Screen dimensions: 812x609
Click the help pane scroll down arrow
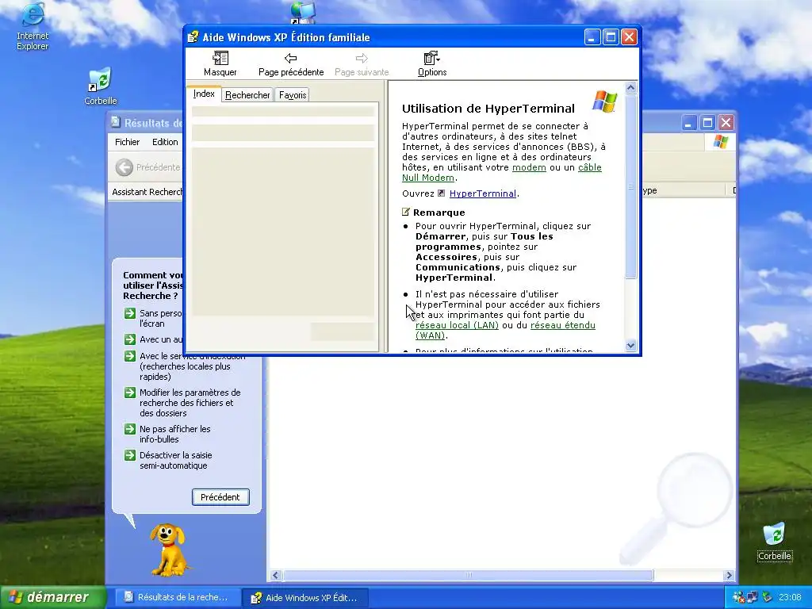(630, 346)
